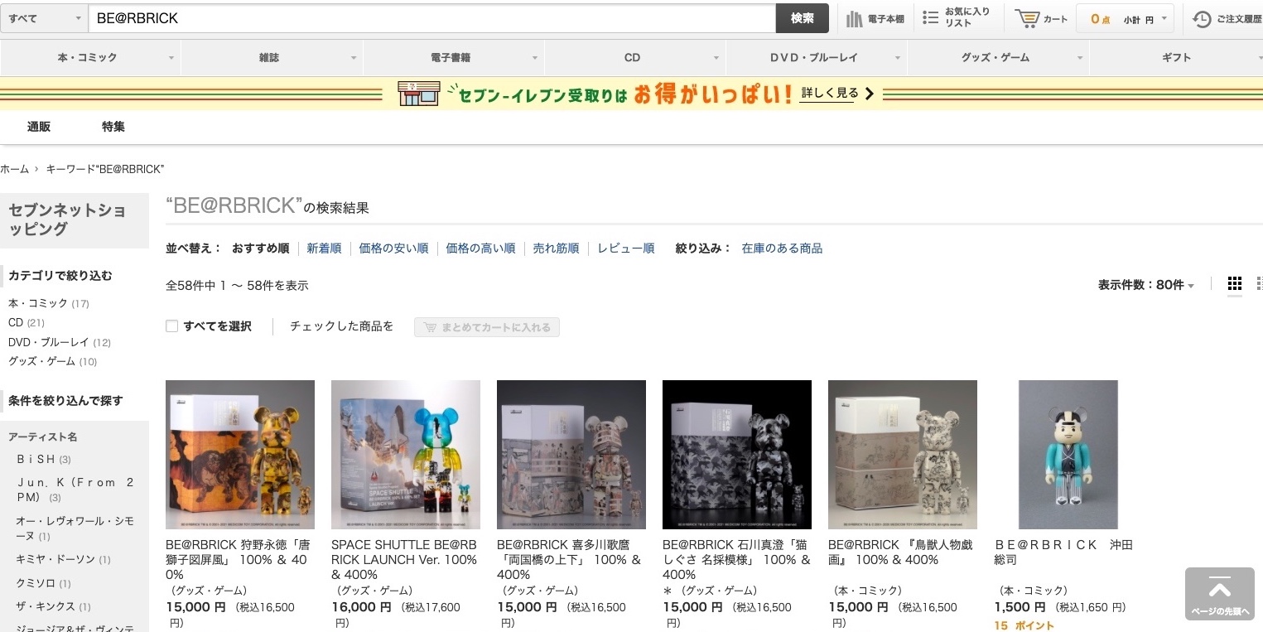Click the 0点 小計 cart summary box
The image size is (1263, 632).
tap(1125, 18)
